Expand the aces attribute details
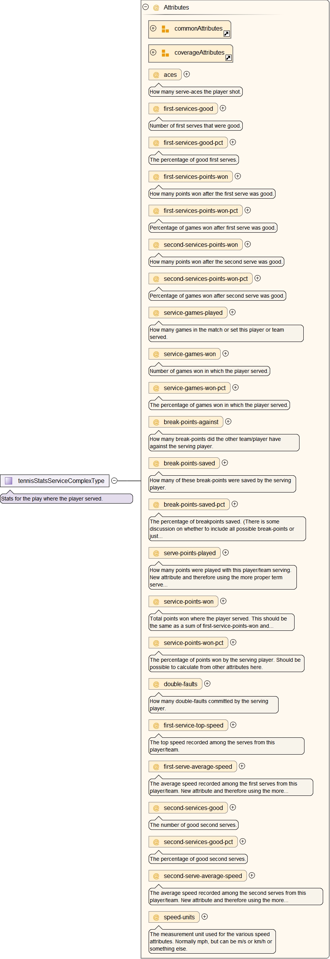Viewport: 330px width, 959px height. (x=187, y=74)
